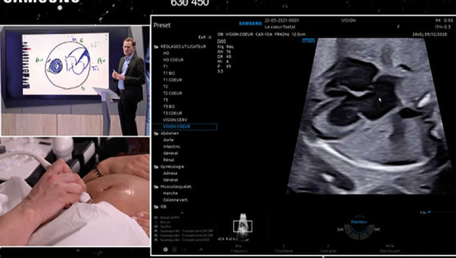Image resolution: width=456 pixels, height=258 pixels.
Task: Click the Quitter entry in the key list
Action: [x=166, y=226]
